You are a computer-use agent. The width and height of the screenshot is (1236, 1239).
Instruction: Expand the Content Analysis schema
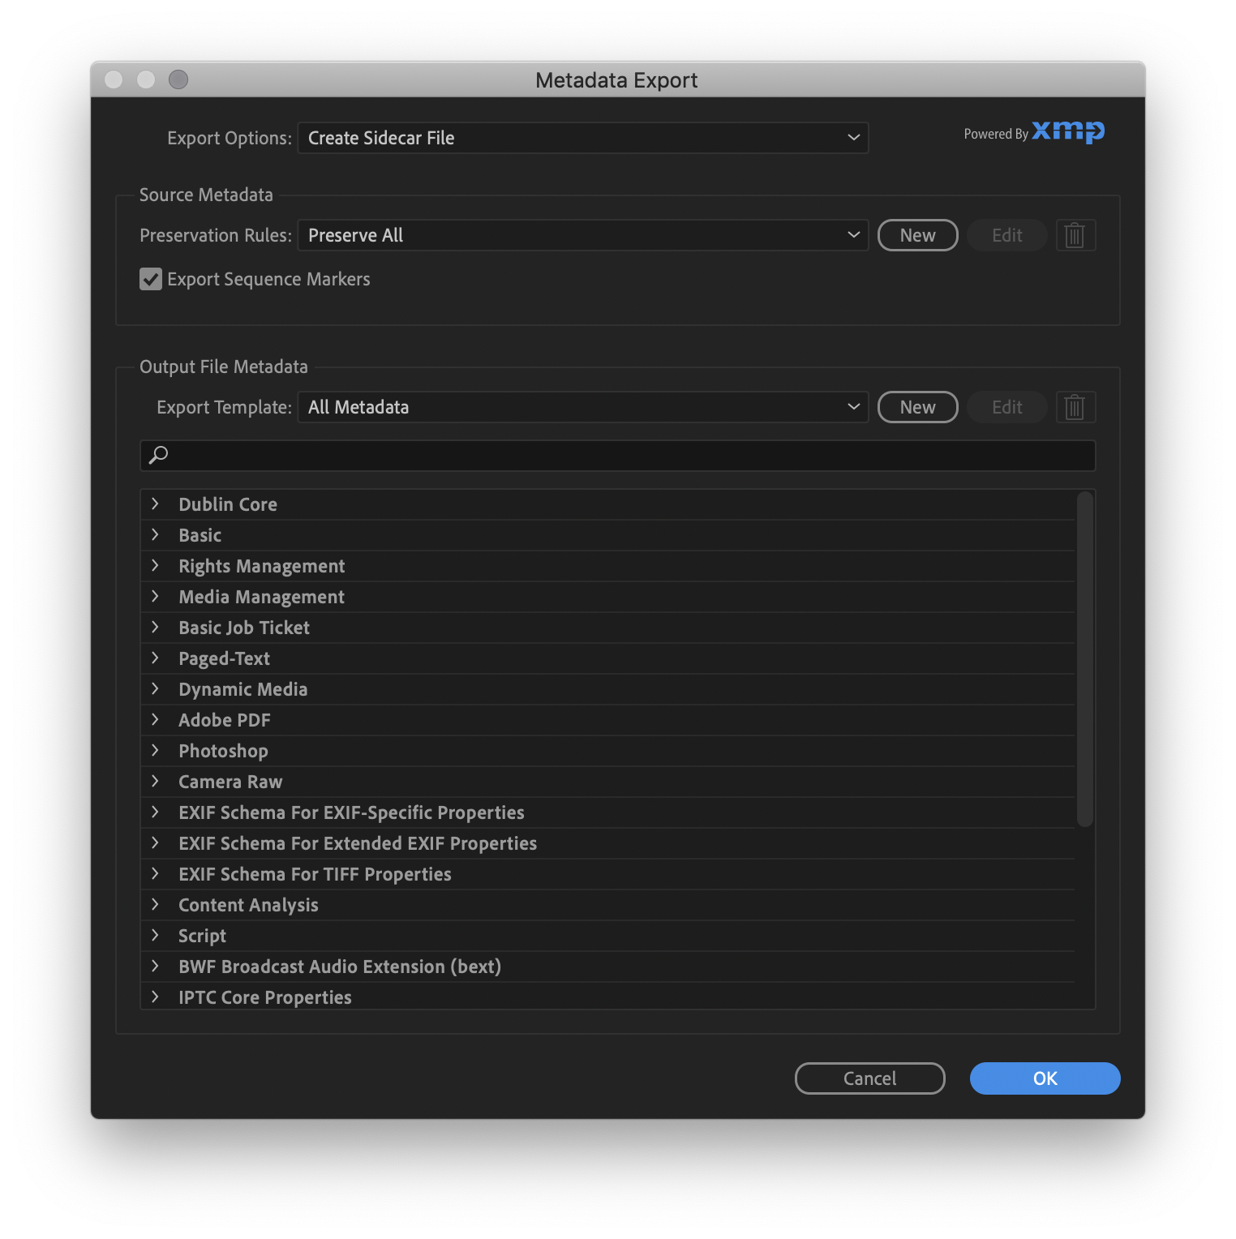(155, 904)
